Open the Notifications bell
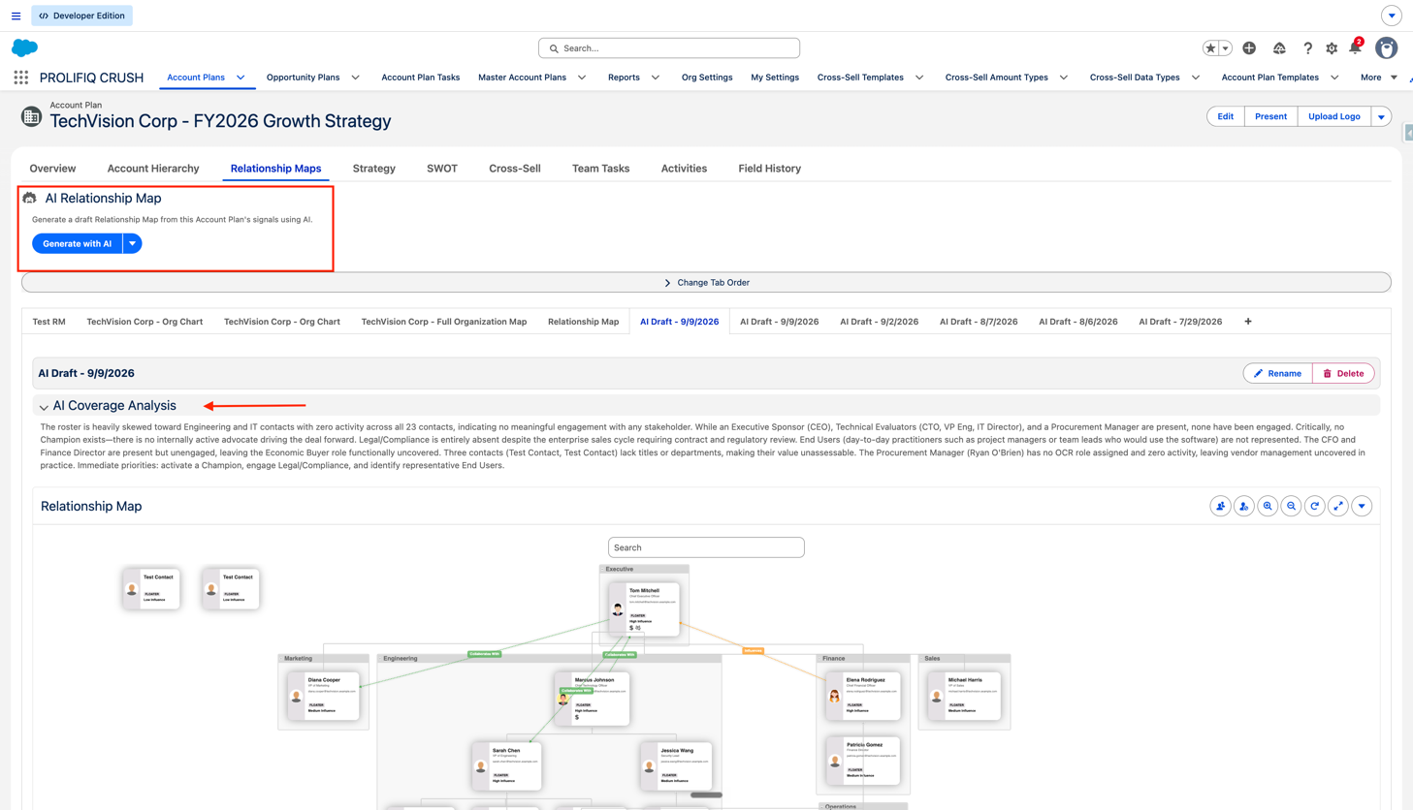This screenshot has height=810, width=1413. pyautogui.click(x=1355, y=48)
